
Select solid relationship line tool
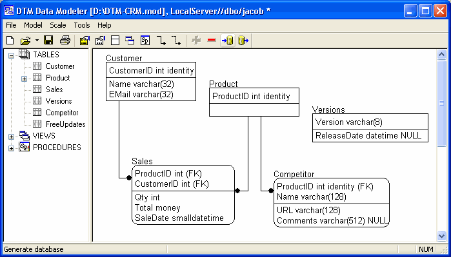click(161, 41)
